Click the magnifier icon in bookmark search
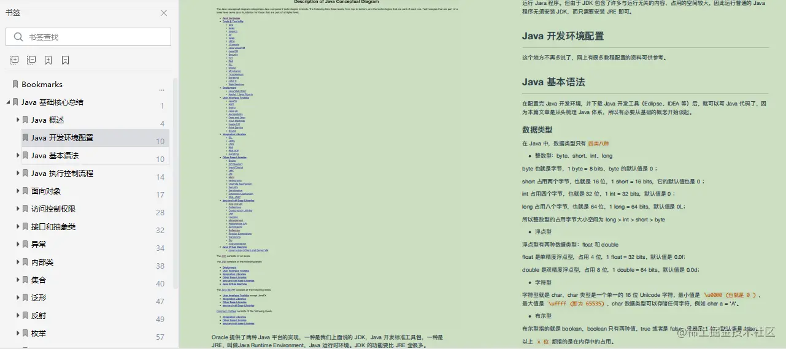Screen dimensions: 786x349 coord(17,37)
